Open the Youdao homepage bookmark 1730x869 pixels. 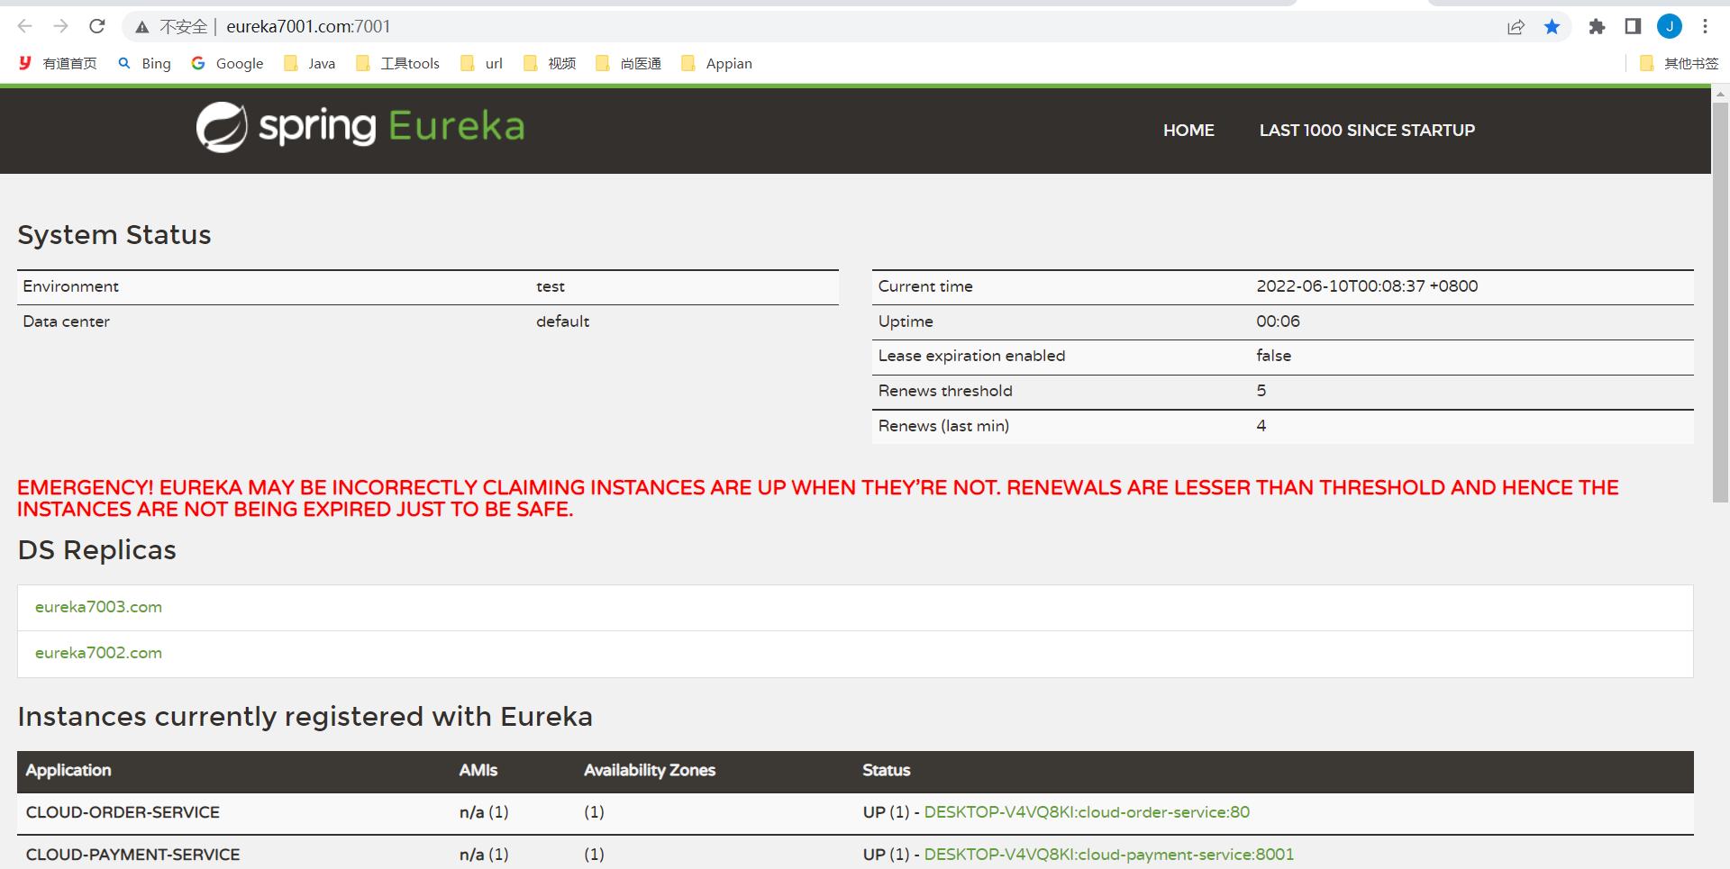(x=58, y=63)
